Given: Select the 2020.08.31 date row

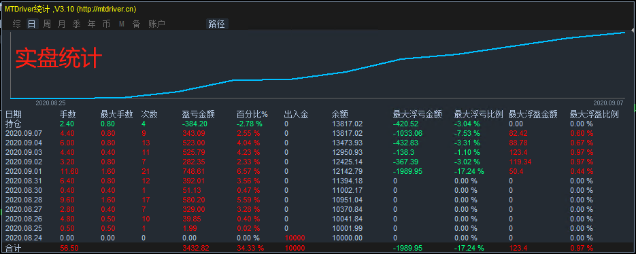Looking at the screenshot, I should coord(318,181).
